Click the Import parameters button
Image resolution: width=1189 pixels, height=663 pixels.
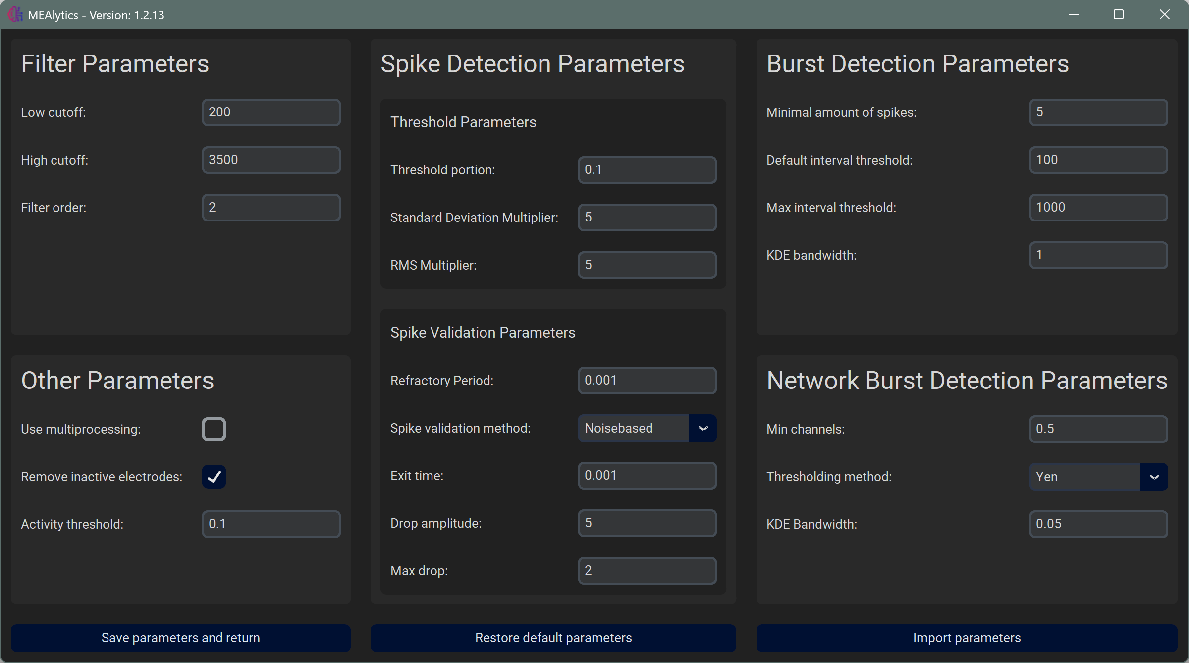click(966, 638)
